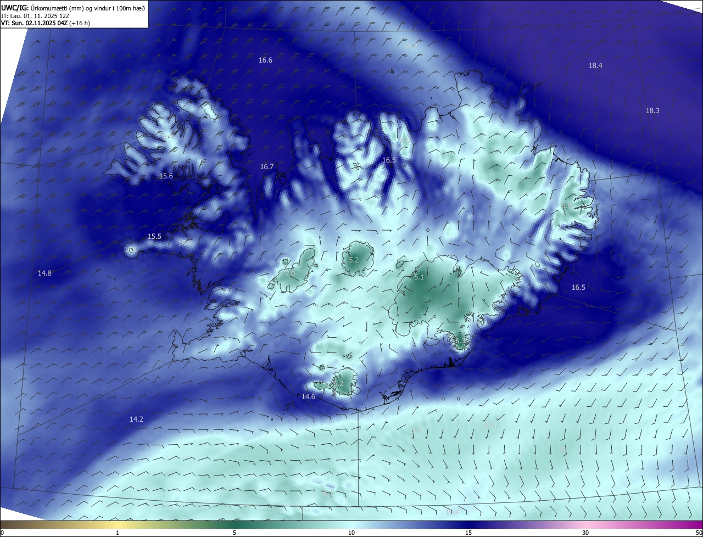Screen dimensions: 703x537
Task: Click the 7.0 value label on the map
Action: point(291,273)
